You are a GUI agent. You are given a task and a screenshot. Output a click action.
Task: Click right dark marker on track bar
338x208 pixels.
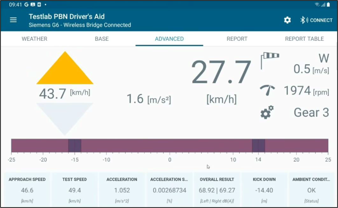coord(258,146)
